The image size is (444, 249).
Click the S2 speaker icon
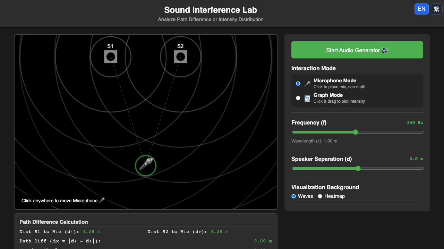181,57
